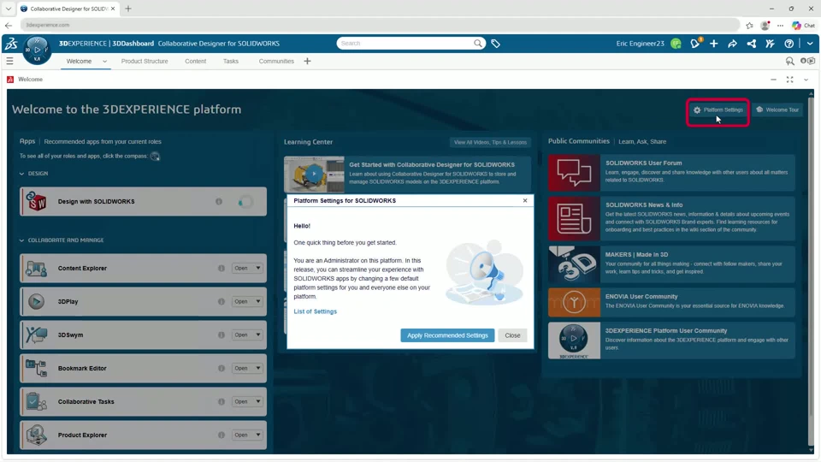Click info icon for Product Explorer
Viewport: 821px width, 462px height.
pyautogui.click(x=221, y=435)
